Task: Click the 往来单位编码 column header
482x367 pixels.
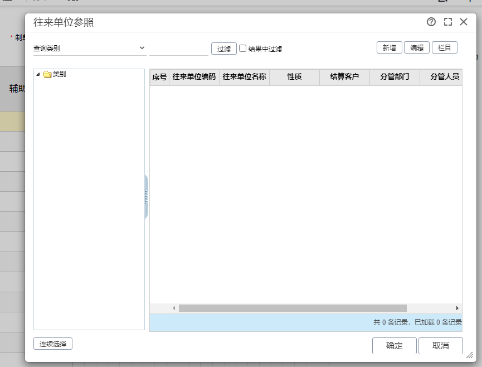Action: (194, 77)
